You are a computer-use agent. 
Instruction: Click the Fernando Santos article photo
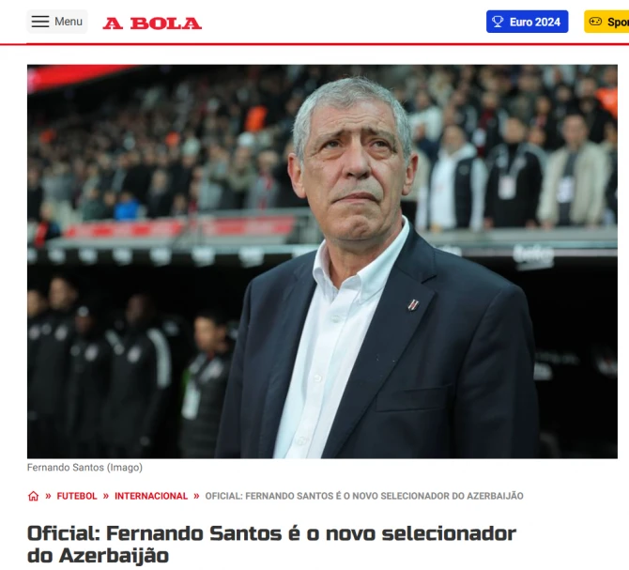pyautogui.click(x=322, y=262)
